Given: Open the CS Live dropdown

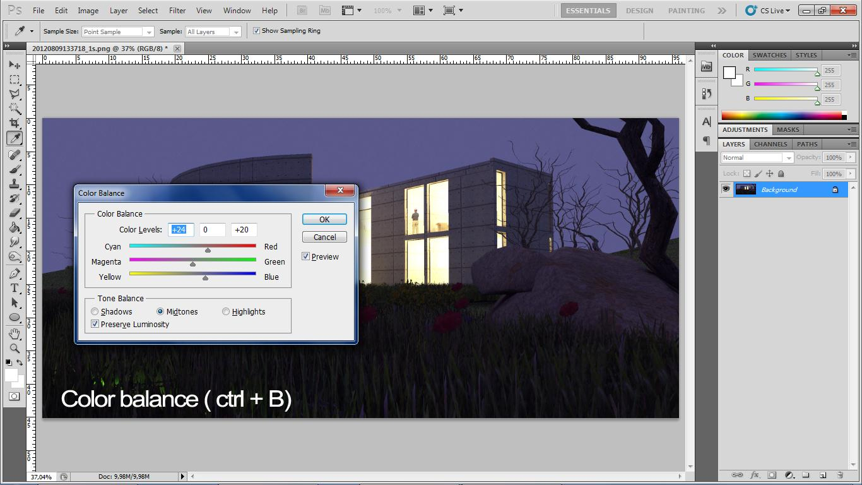Looking at the screenshot, I should pyautogui.click(x=767, y=11).
